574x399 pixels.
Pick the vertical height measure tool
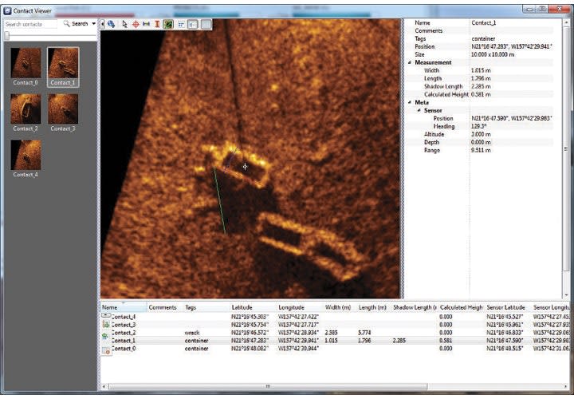point(157,25)
